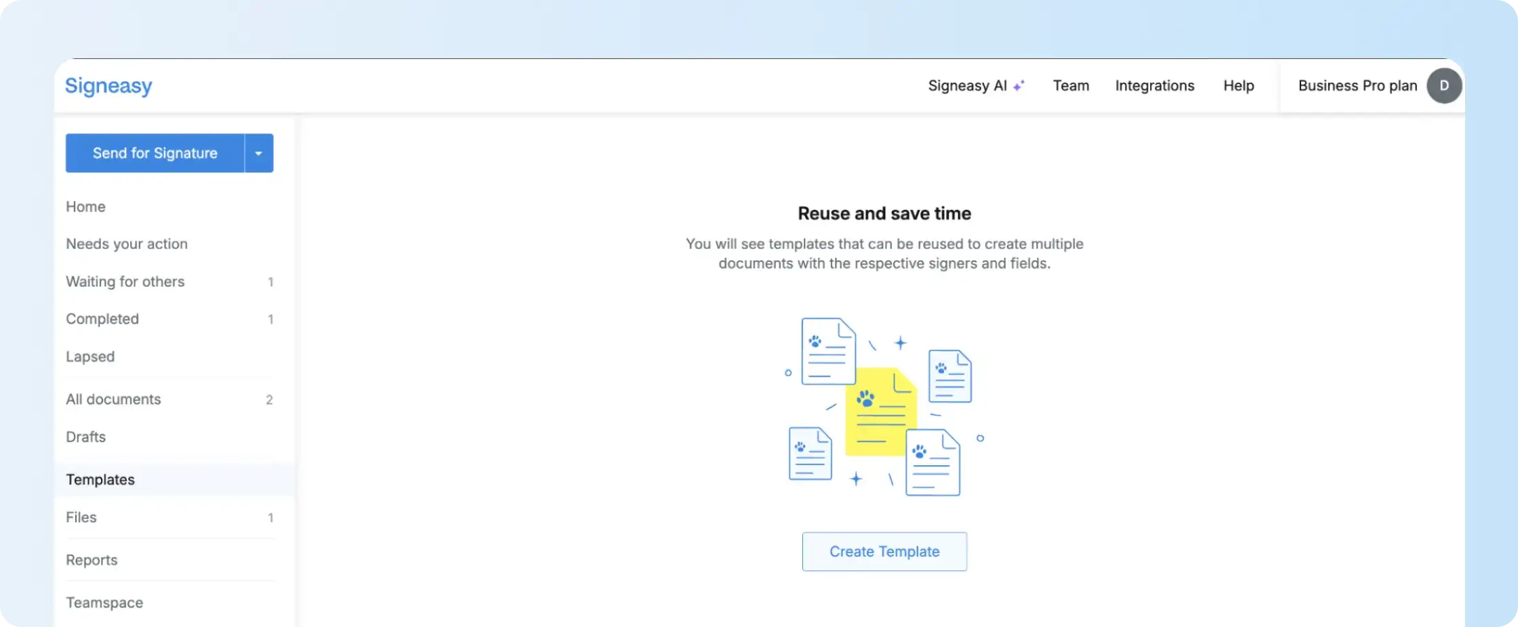Open Needs your action list
The width and height of the screenshot is (1518, 627).
click(x=127, y=244)
